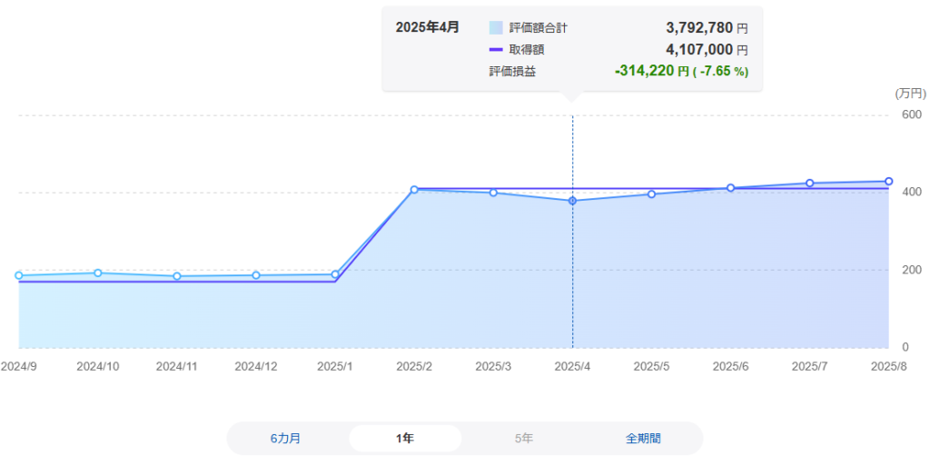The image size is (930, 456).
Task: Click the 2025/1 data point circle
Action: [335, 274]
